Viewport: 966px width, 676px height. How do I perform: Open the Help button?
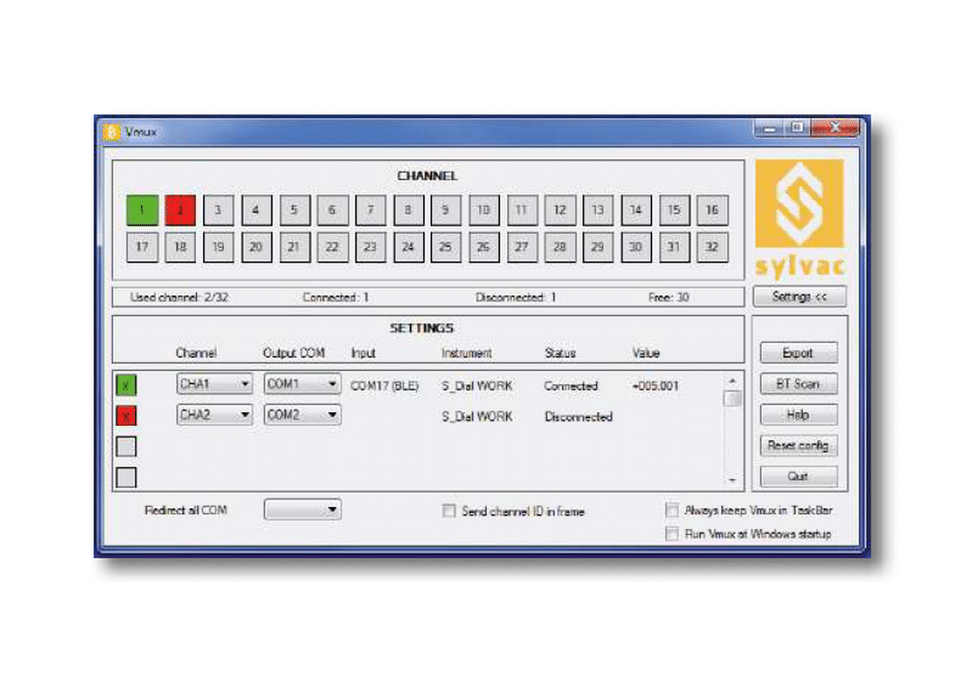point(799,414)
